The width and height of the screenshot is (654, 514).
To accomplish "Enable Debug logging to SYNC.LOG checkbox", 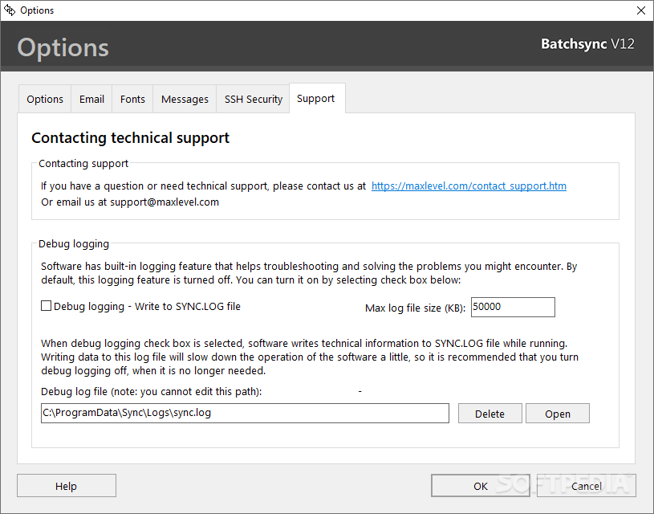I will 47,306.
